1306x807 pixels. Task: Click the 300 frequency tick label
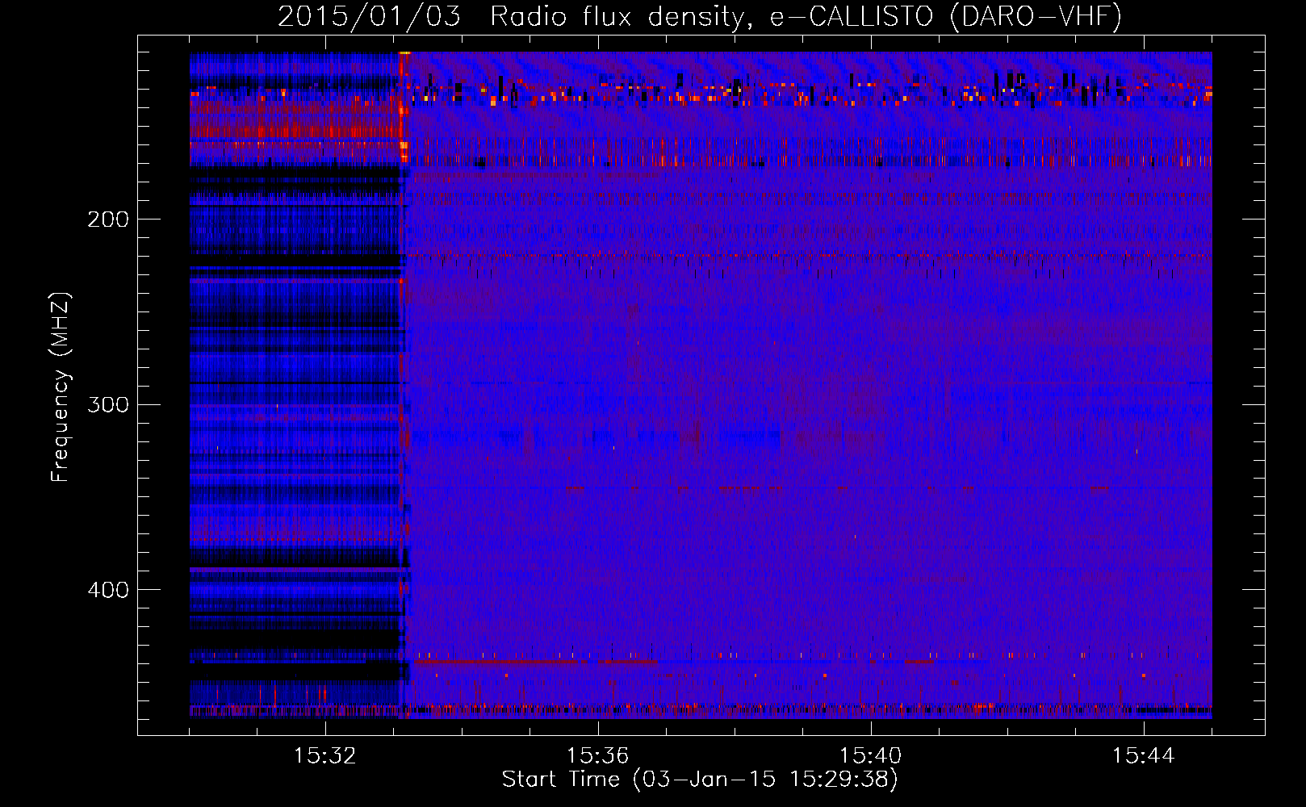[x=108, y=404]
